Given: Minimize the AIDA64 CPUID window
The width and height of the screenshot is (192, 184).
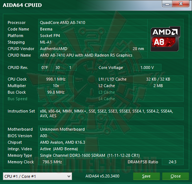Looking at the screenshot, I should click(x=167, y=4).
